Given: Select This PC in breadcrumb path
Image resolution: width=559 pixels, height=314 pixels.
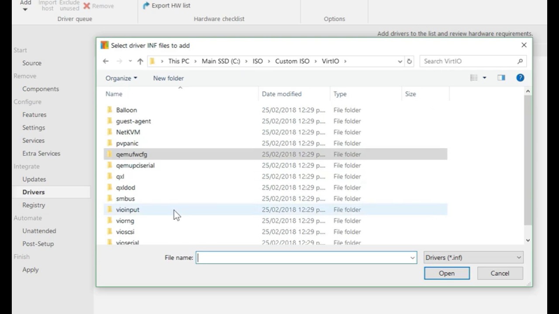Looking at the screenshot, I should coord(179,61).
